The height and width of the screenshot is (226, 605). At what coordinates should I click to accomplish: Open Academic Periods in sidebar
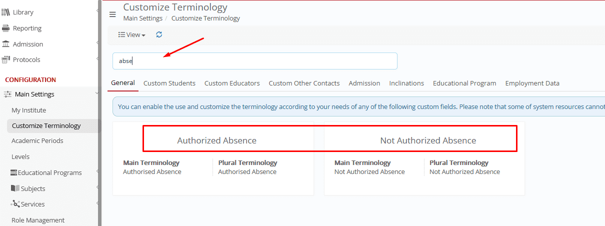37,140
